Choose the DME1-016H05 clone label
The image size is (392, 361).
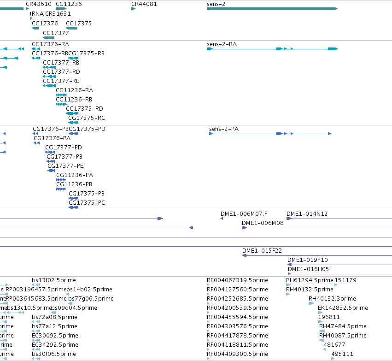pyautogui.click(x=308, y=269)
